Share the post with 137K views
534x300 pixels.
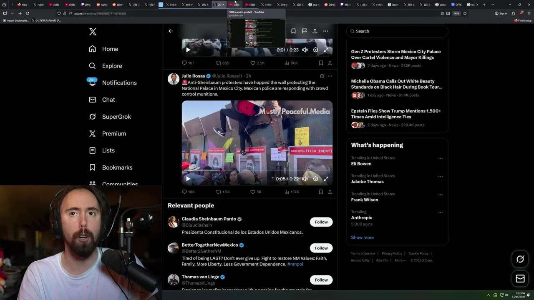(330, 192)
